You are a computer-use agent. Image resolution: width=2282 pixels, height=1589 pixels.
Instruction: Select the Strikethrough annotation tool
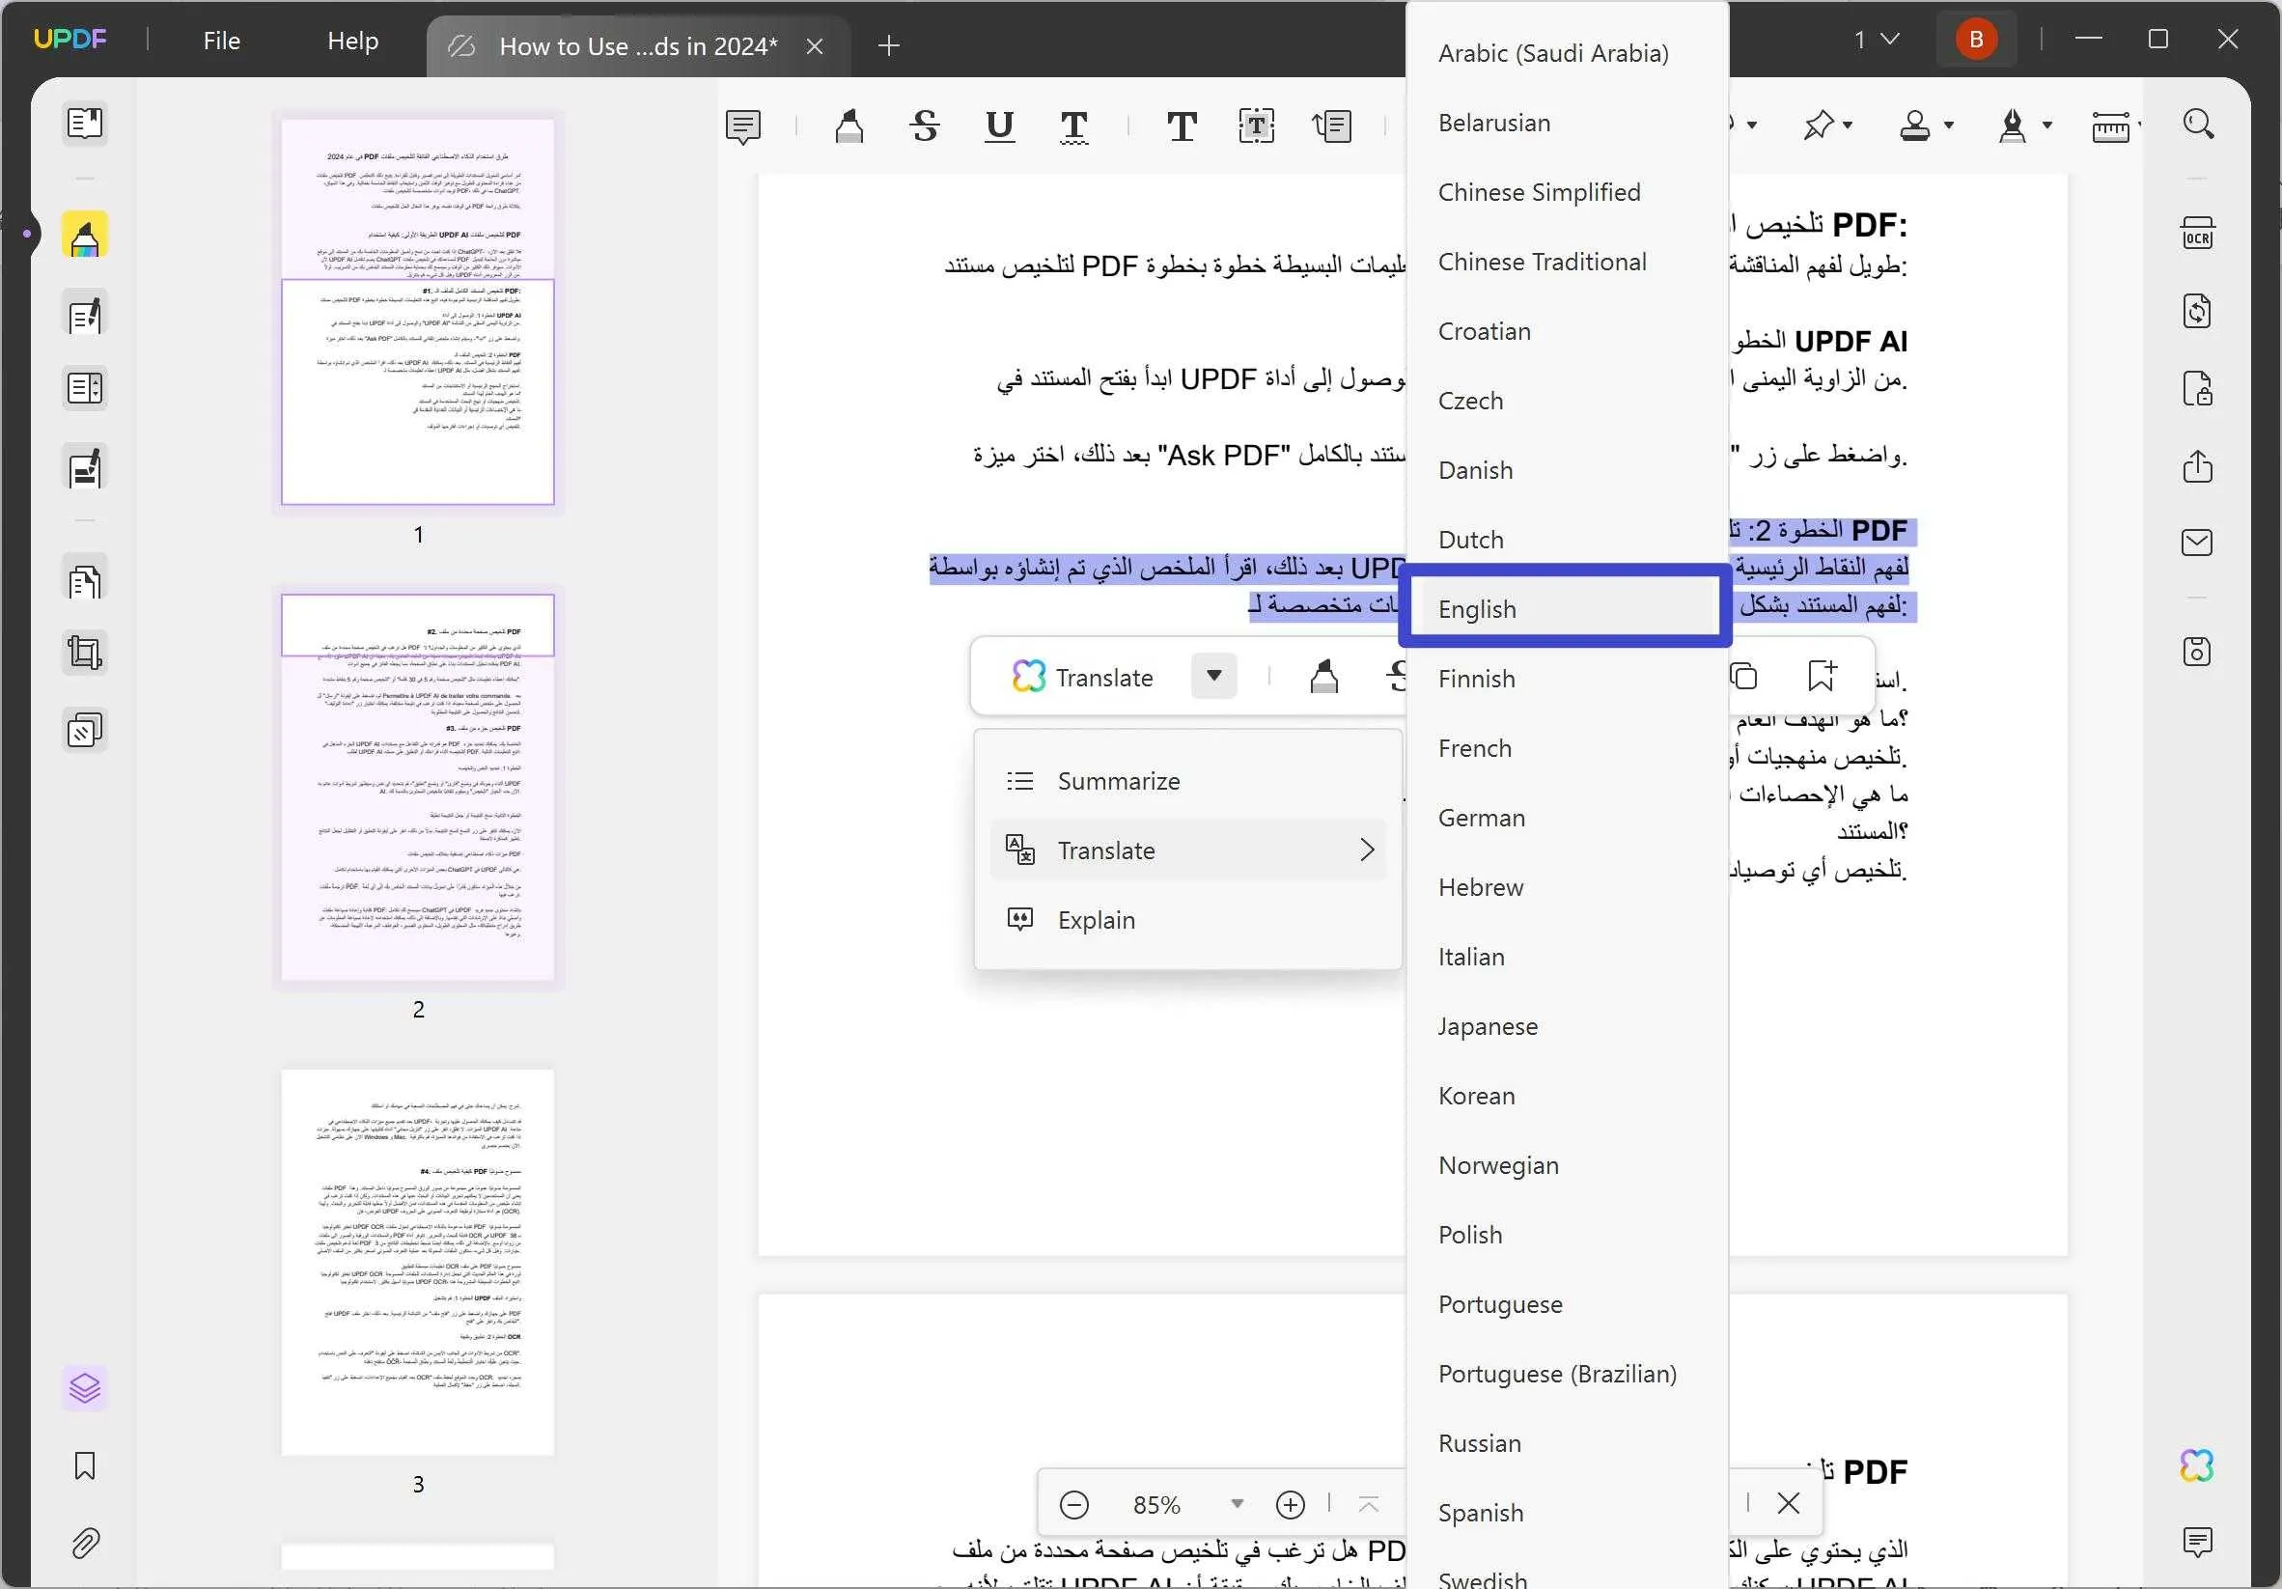coord(925,126)
